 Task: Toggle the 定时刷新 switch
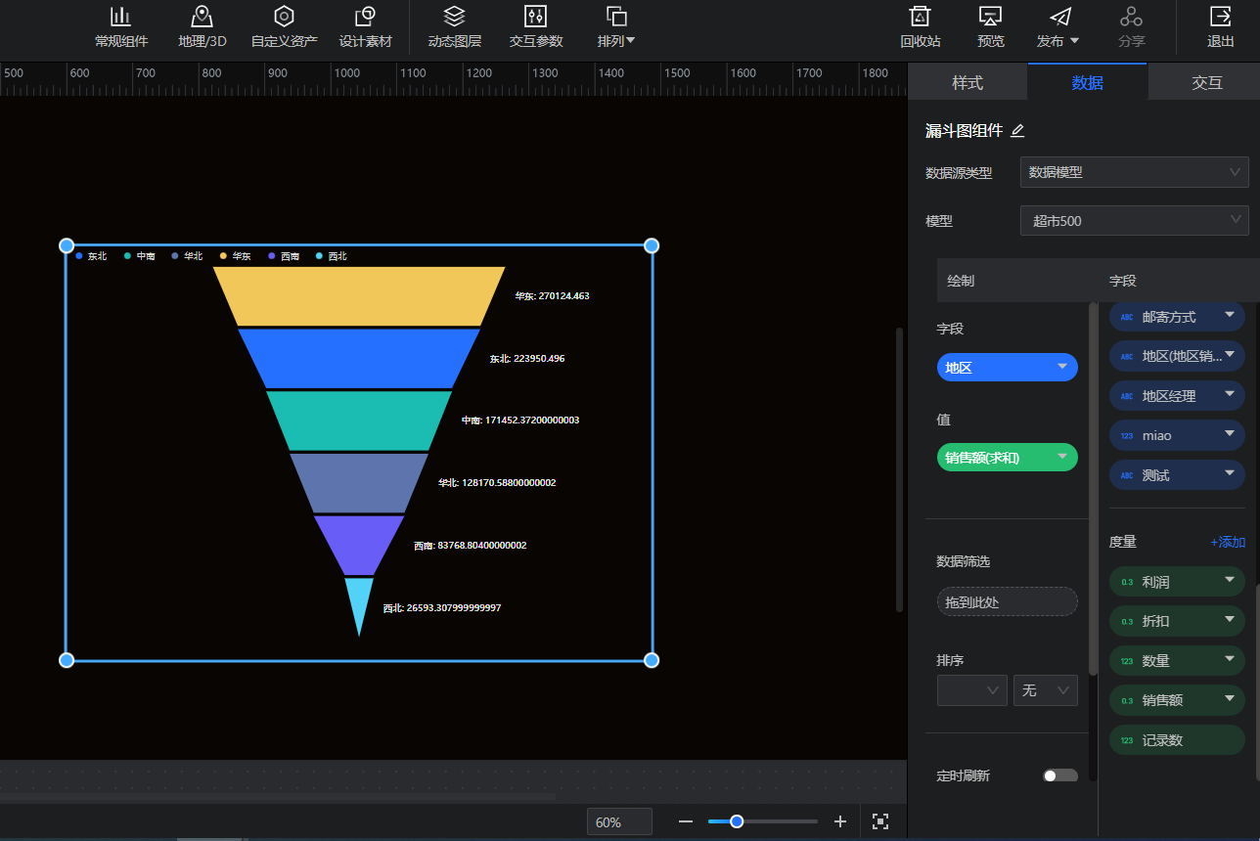pyautogui.click(x=1059, y=775)
